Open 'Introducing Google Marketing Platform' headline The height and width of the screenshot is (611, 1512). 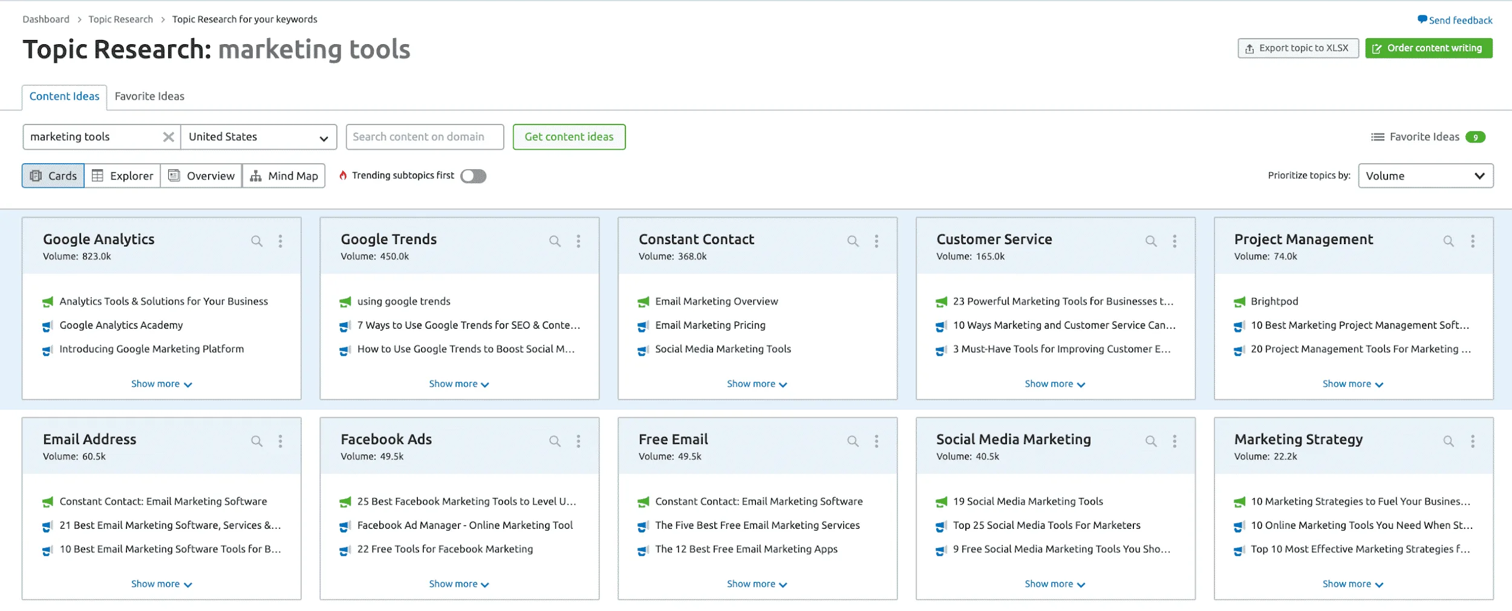pos(152,349)
